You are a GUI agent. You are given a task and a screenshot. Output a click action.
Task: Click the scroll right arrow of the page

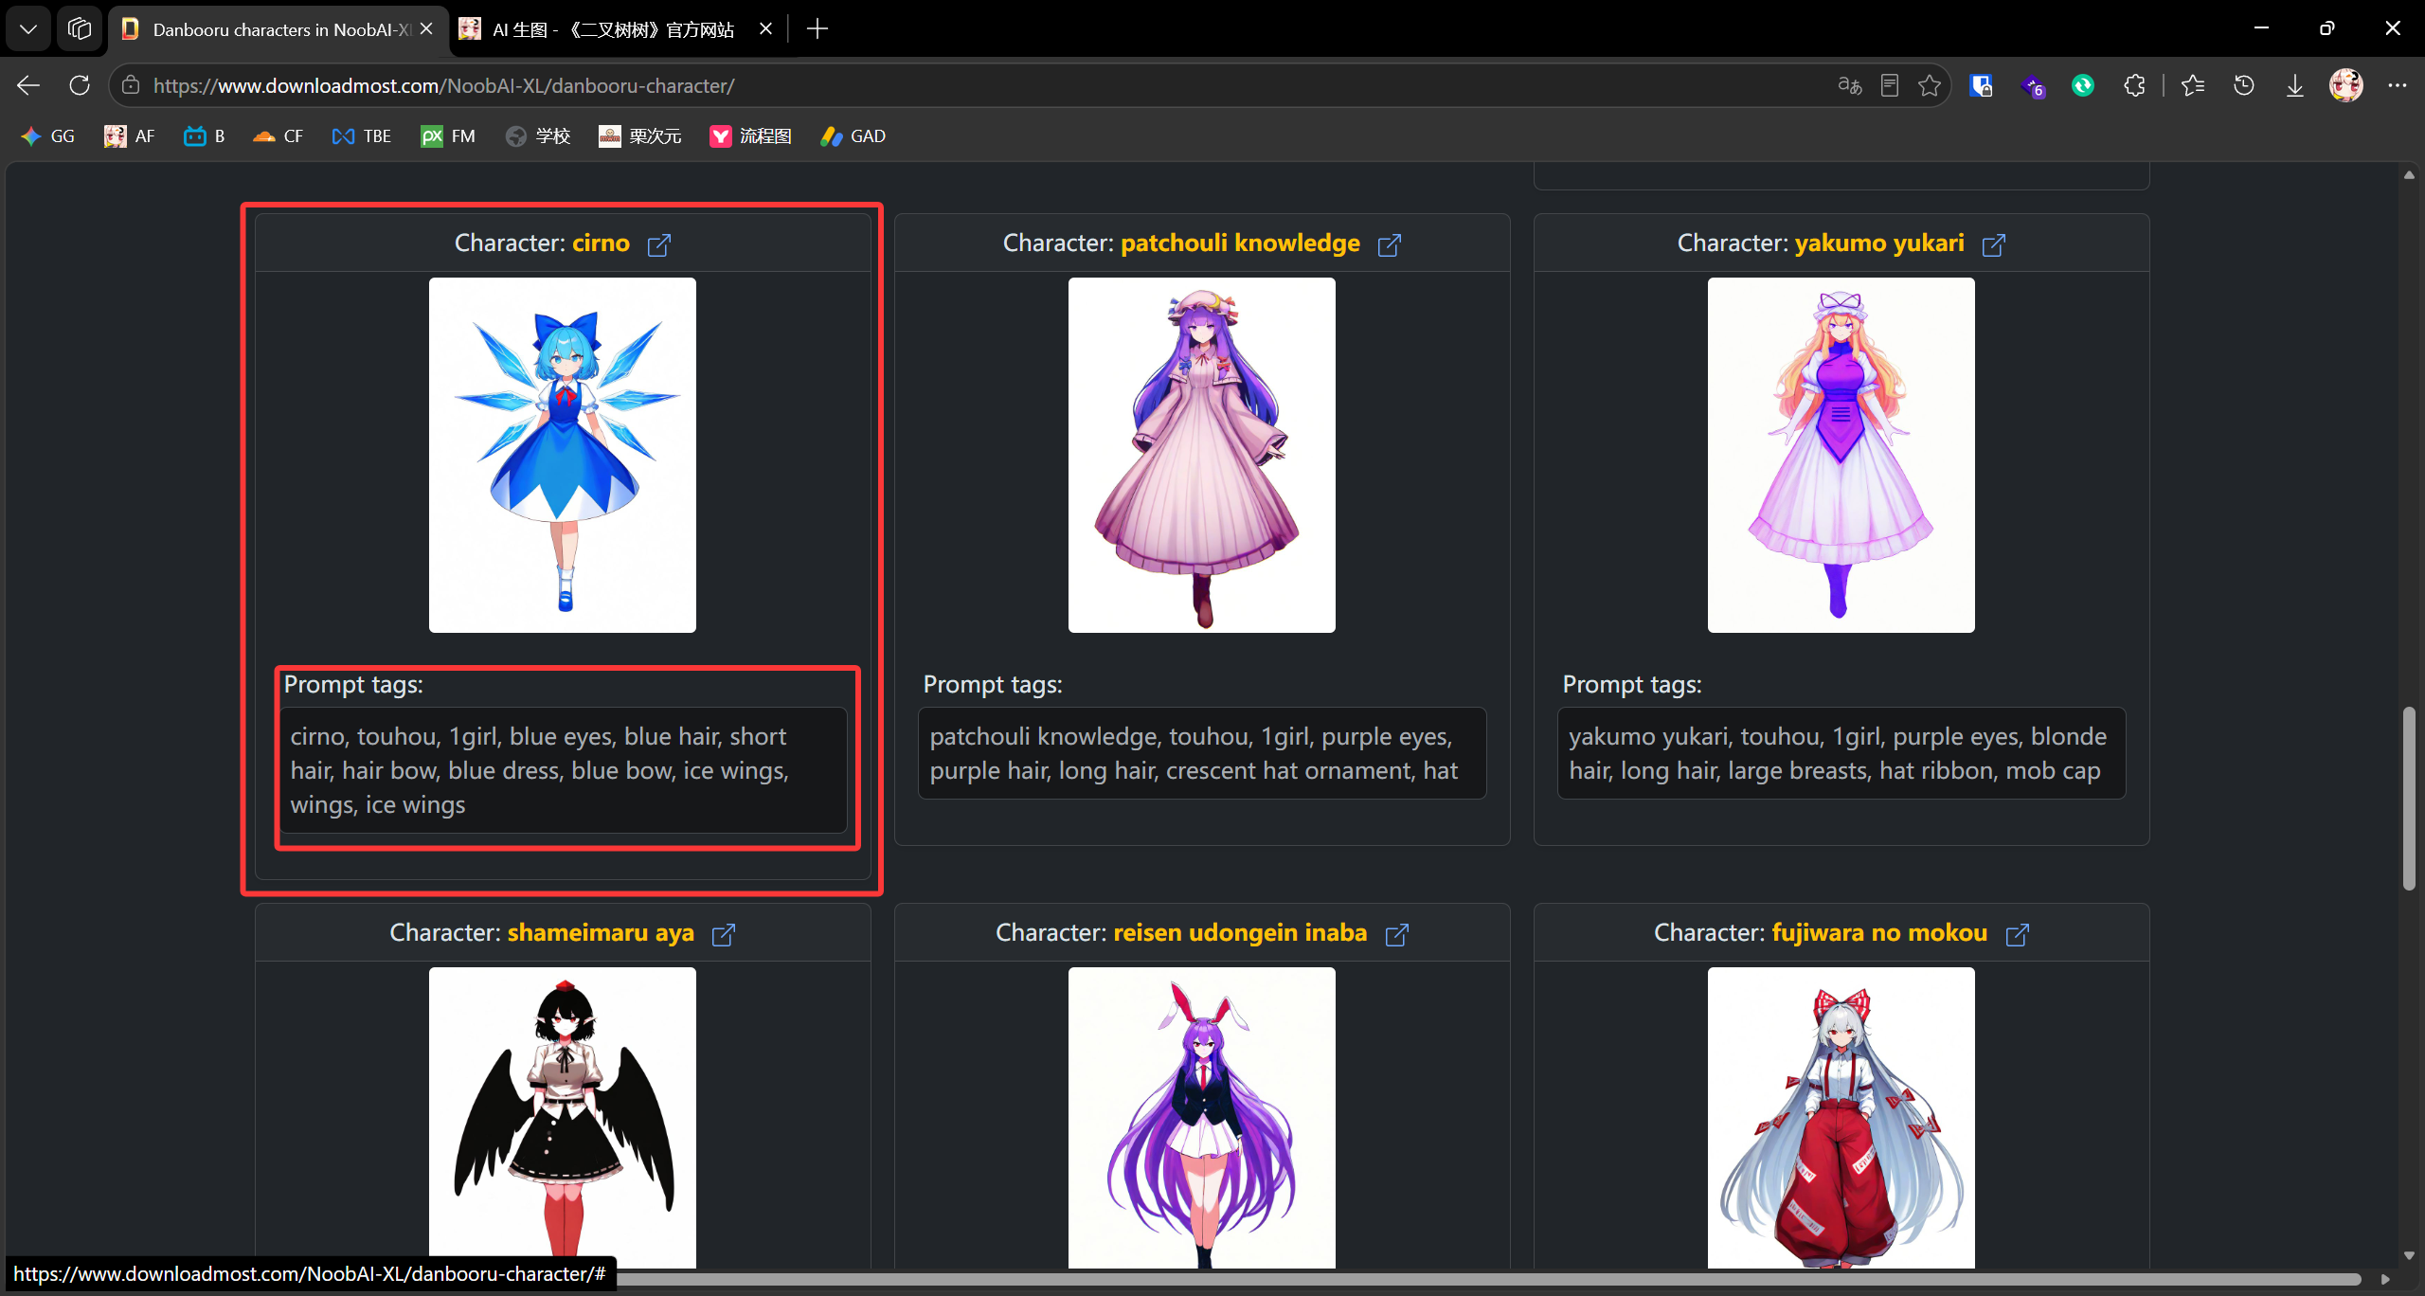pyautogui.click(x=2385, y=1279)
